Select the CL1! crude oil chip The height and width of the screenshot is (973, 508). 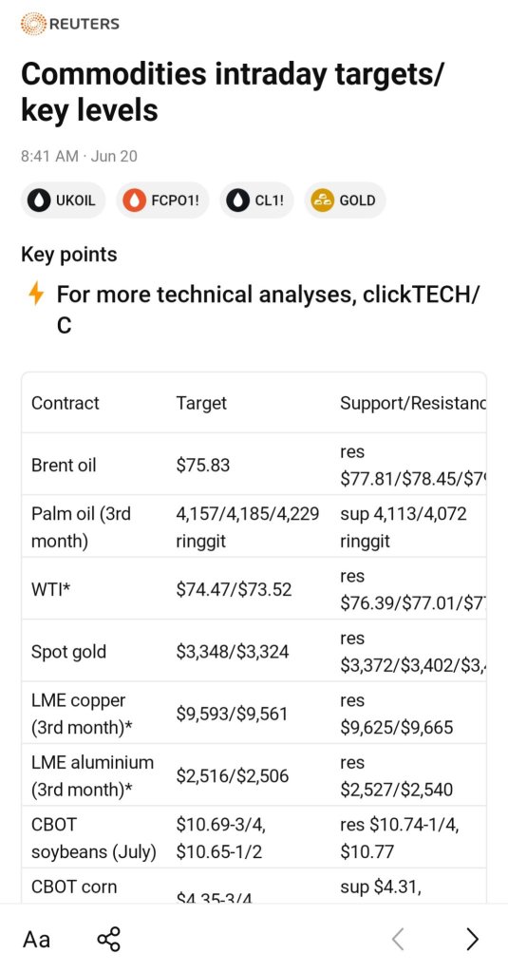pos(256,200)
